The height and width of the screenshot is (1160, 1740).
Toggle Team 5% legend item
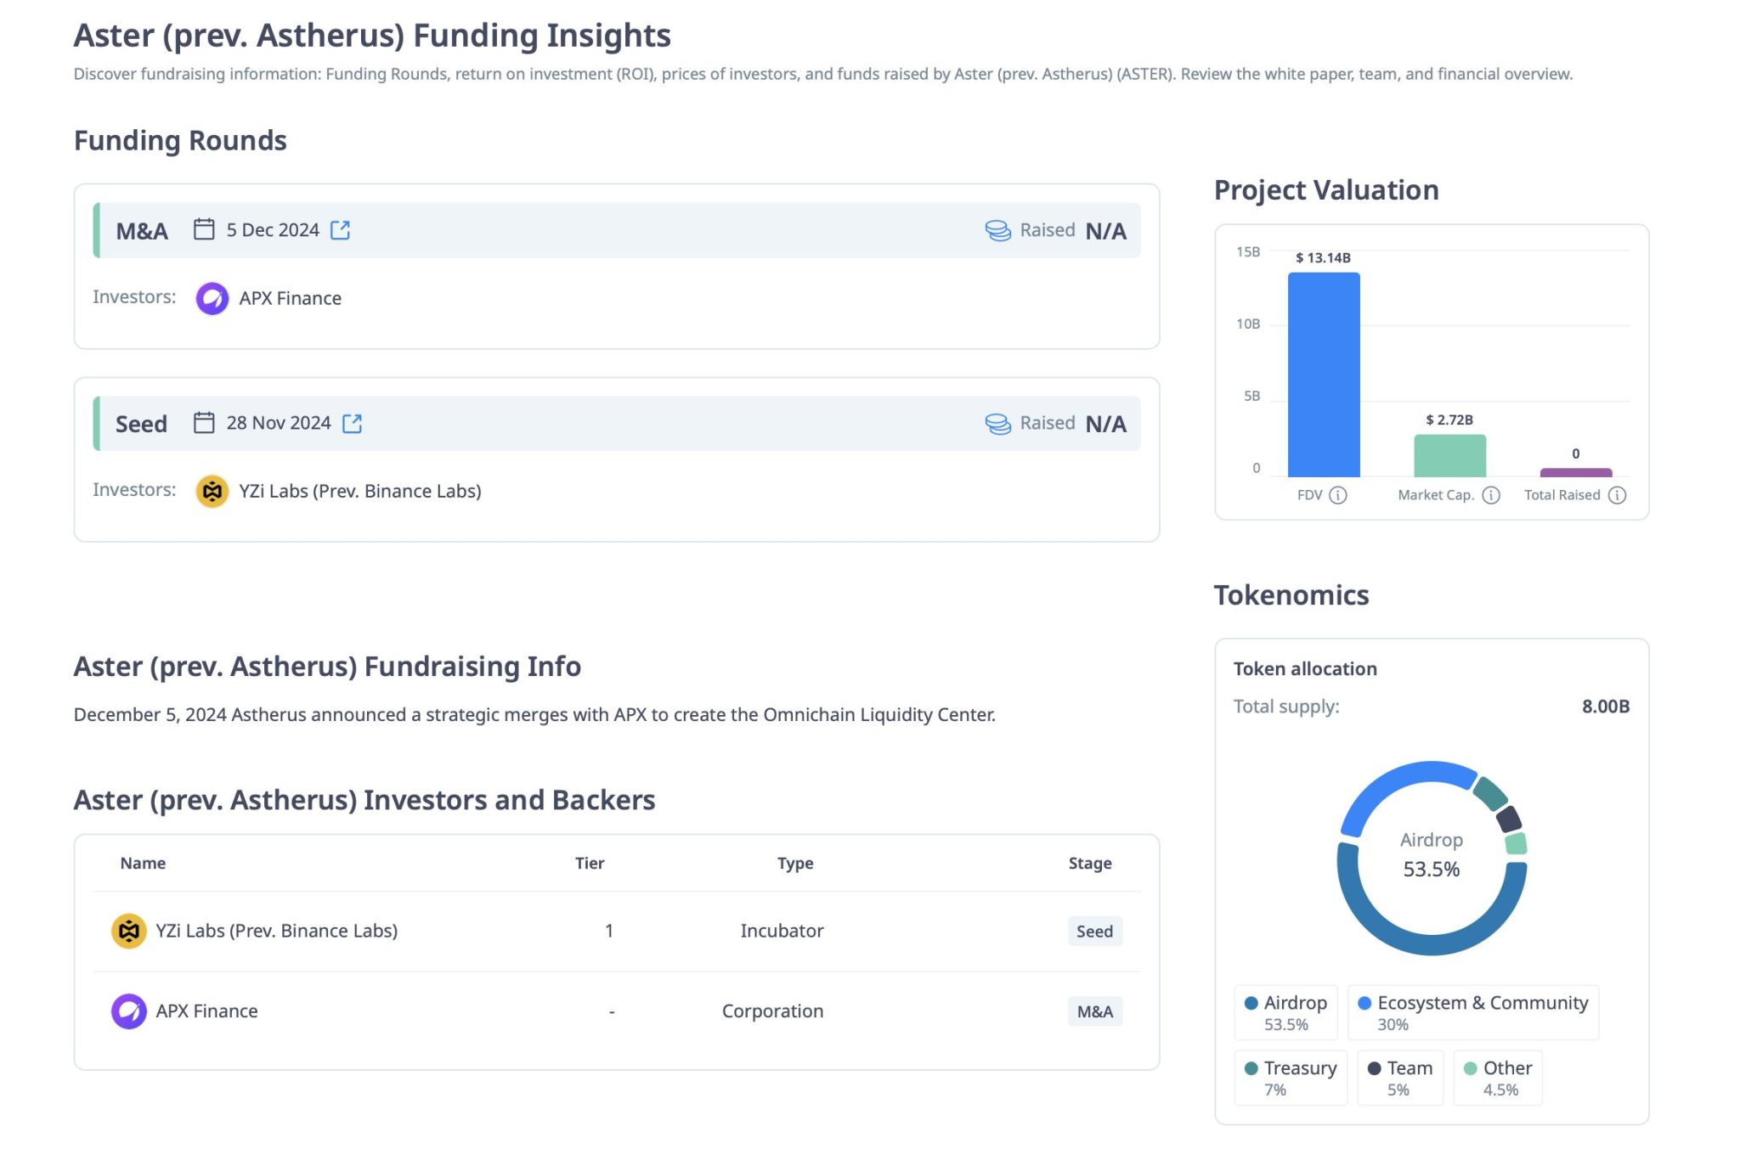point(1399,1078)
